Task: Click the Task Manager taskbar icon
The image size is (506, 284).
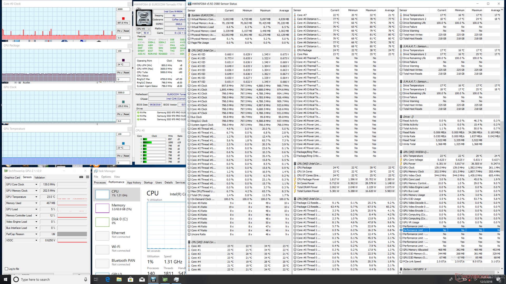Action: point(176,279)
